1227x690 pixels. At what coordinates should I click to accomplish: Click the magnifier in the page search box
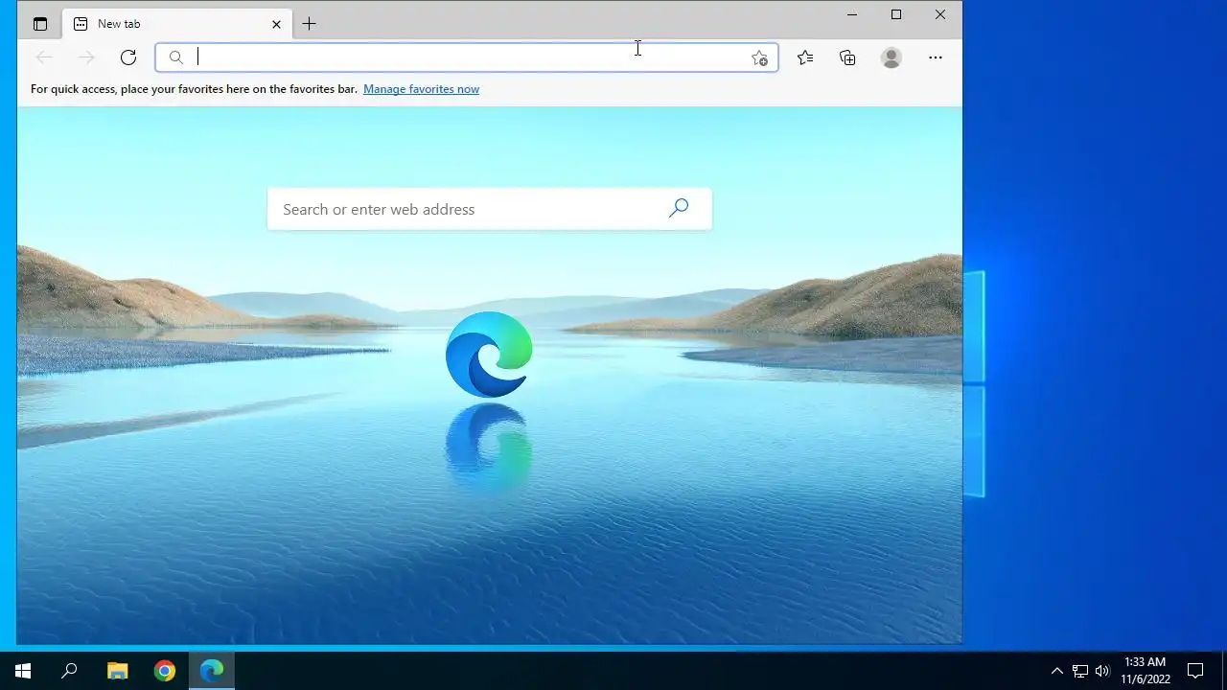coord(679,208)
